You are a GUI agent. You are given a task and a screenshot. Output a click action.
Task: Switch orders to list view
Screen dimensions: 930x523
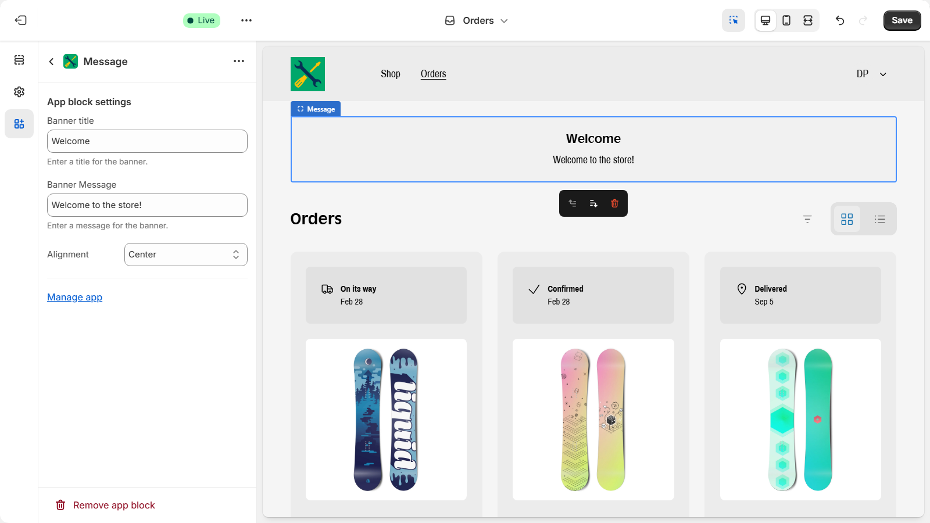pos(879,219)
